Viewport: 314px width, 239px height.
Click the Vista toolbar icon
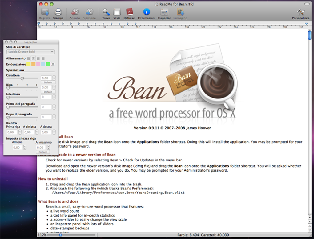117,12
